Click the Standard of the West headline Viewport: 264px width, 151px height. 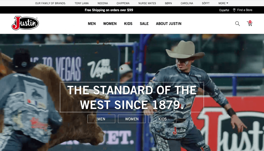132,97
